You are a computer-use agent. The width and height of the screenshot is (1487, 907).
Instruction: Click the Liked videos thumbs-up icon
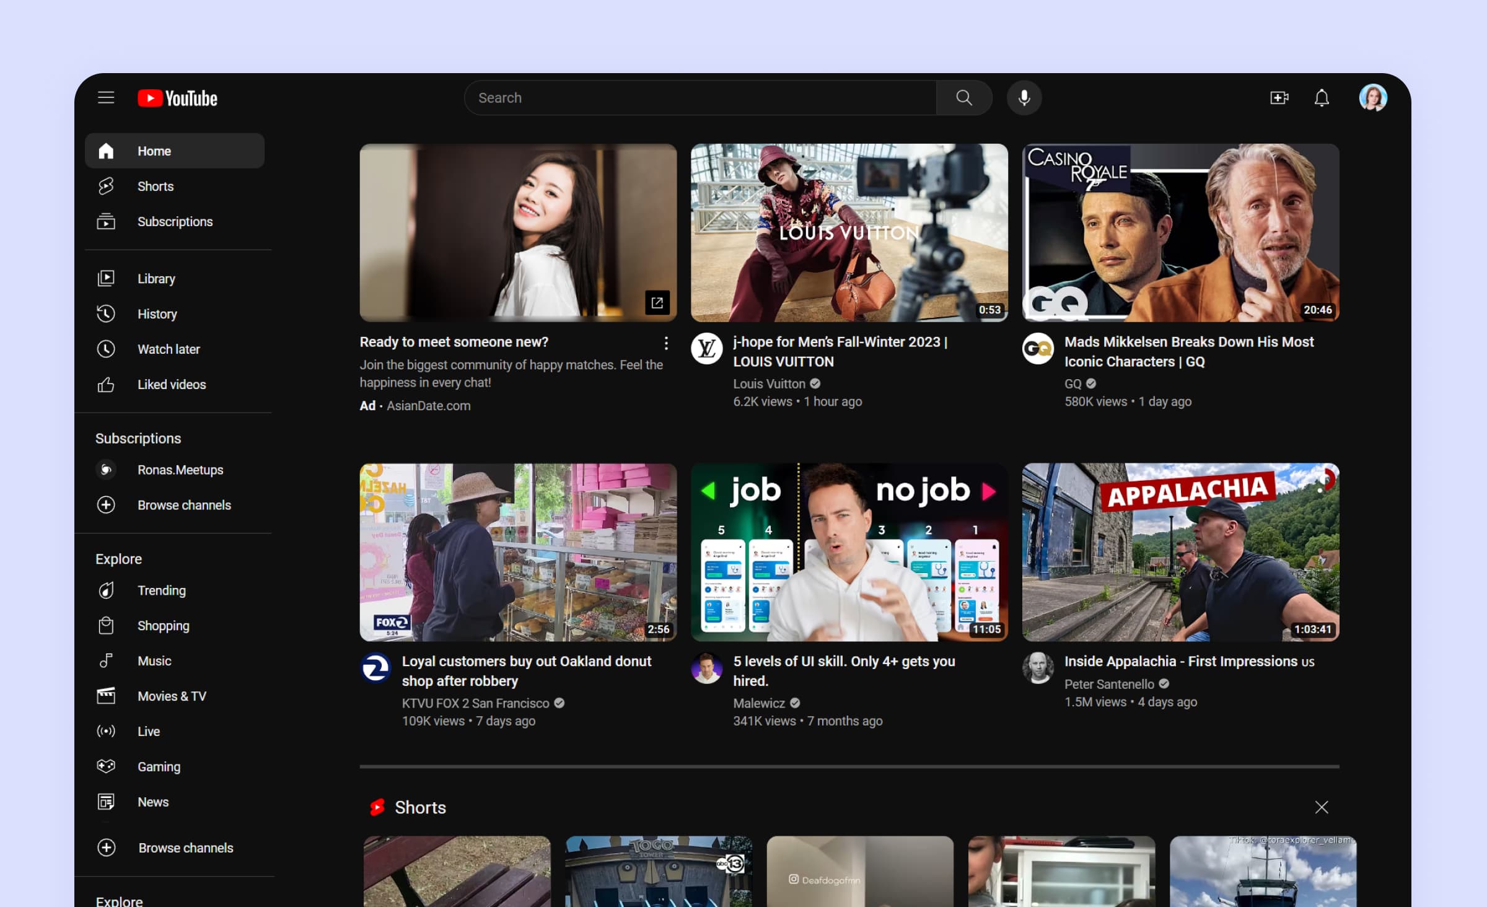click(106, 384)
